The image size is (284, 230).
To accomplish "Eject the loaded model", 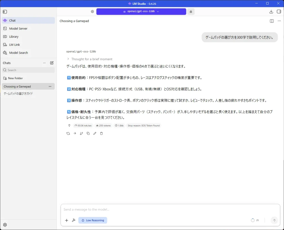I will pos(191,12).
